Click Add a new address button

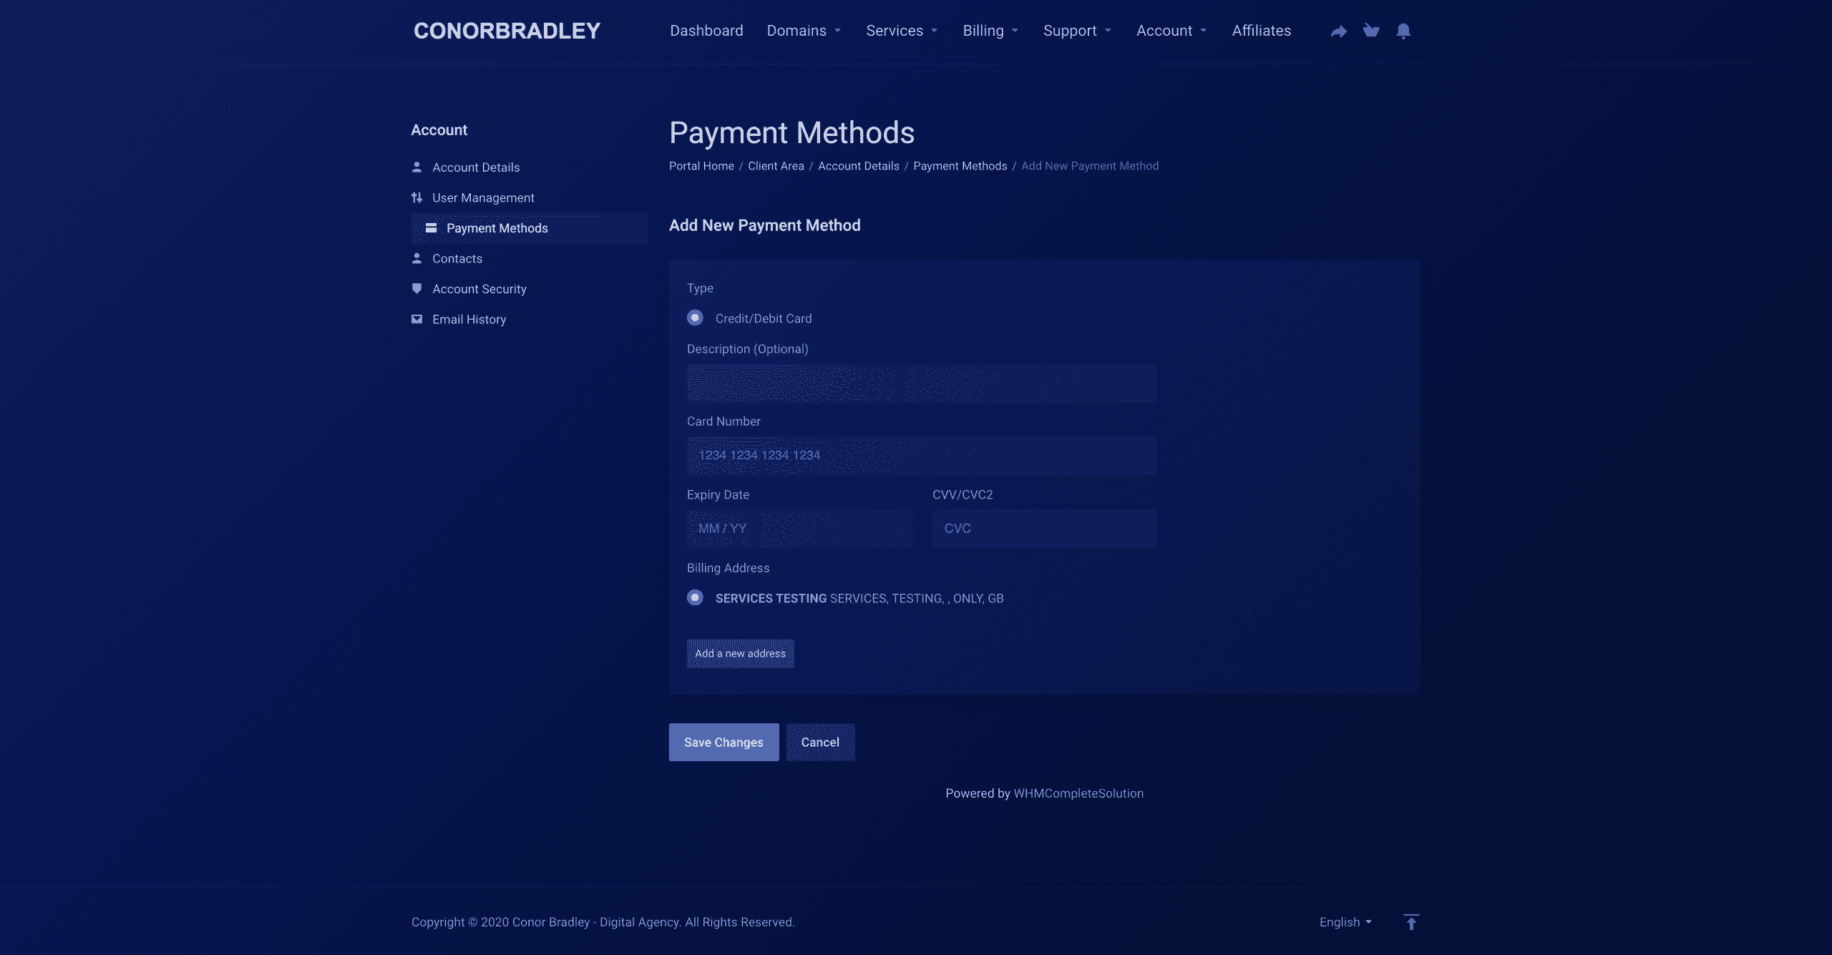click(740, 653)
